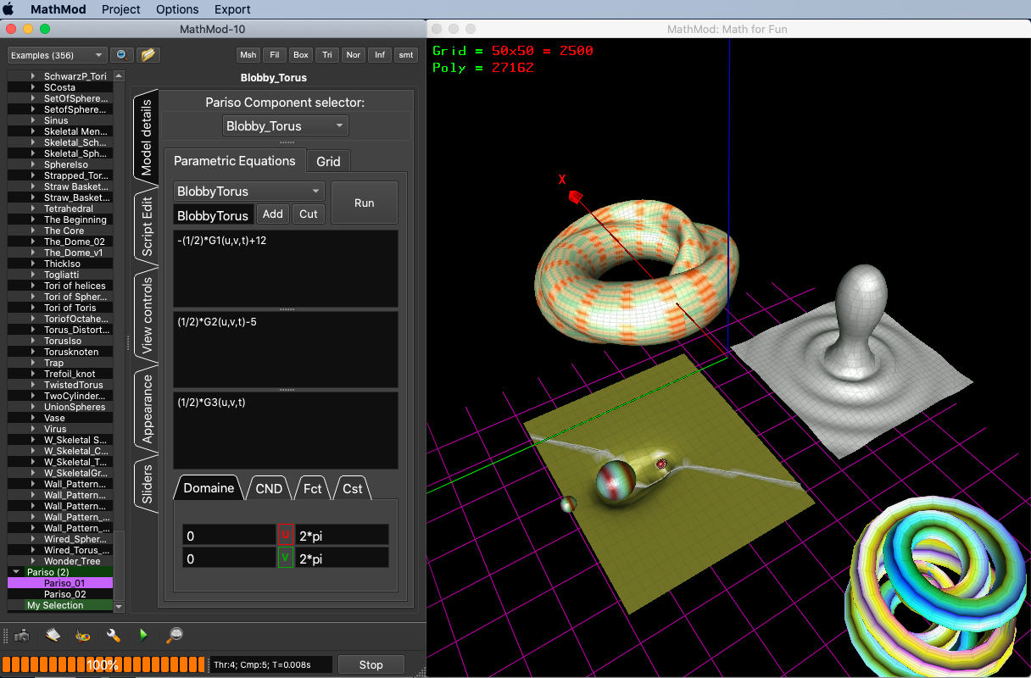Screen dimensions: 1031x678
Task: Take a snapshot with the camera icon
Action: (x=23, y=636)
